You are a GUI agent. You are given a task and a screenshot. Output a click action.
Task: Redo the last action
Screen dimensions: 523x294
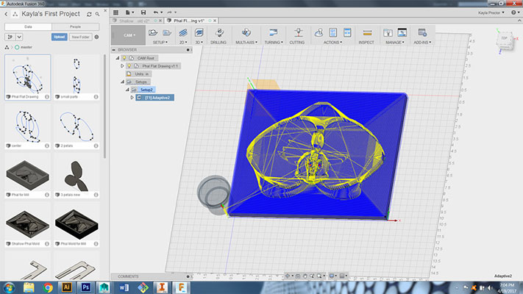[x=169, y=12]
